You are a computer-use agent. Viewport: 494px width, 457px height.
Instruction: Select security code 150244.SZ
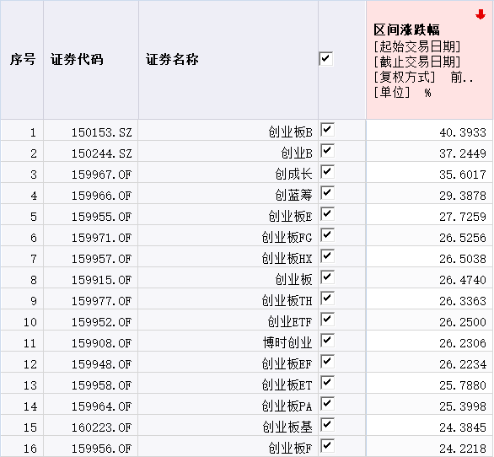[x=101, y=153]
